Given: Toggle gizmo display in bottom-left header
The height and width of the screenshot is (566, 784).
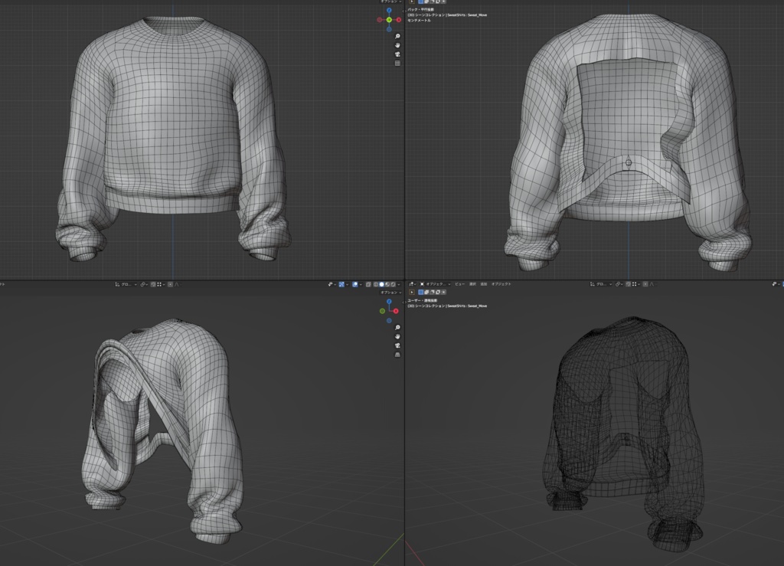Looking at the screenshot, I should 341,284.
